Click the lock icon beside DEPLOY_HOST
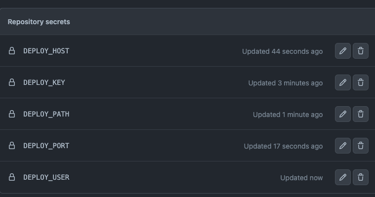Image resolution: width=375 pixels, height=197 pixels. coord(12,51)
